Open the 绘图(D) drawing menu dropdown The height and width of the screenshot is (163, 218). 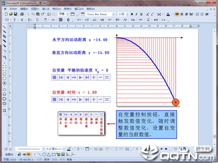click(9, 154)
